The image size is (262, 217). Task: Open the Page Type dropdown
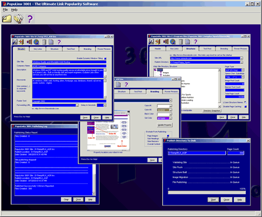[x=243, y=70]
